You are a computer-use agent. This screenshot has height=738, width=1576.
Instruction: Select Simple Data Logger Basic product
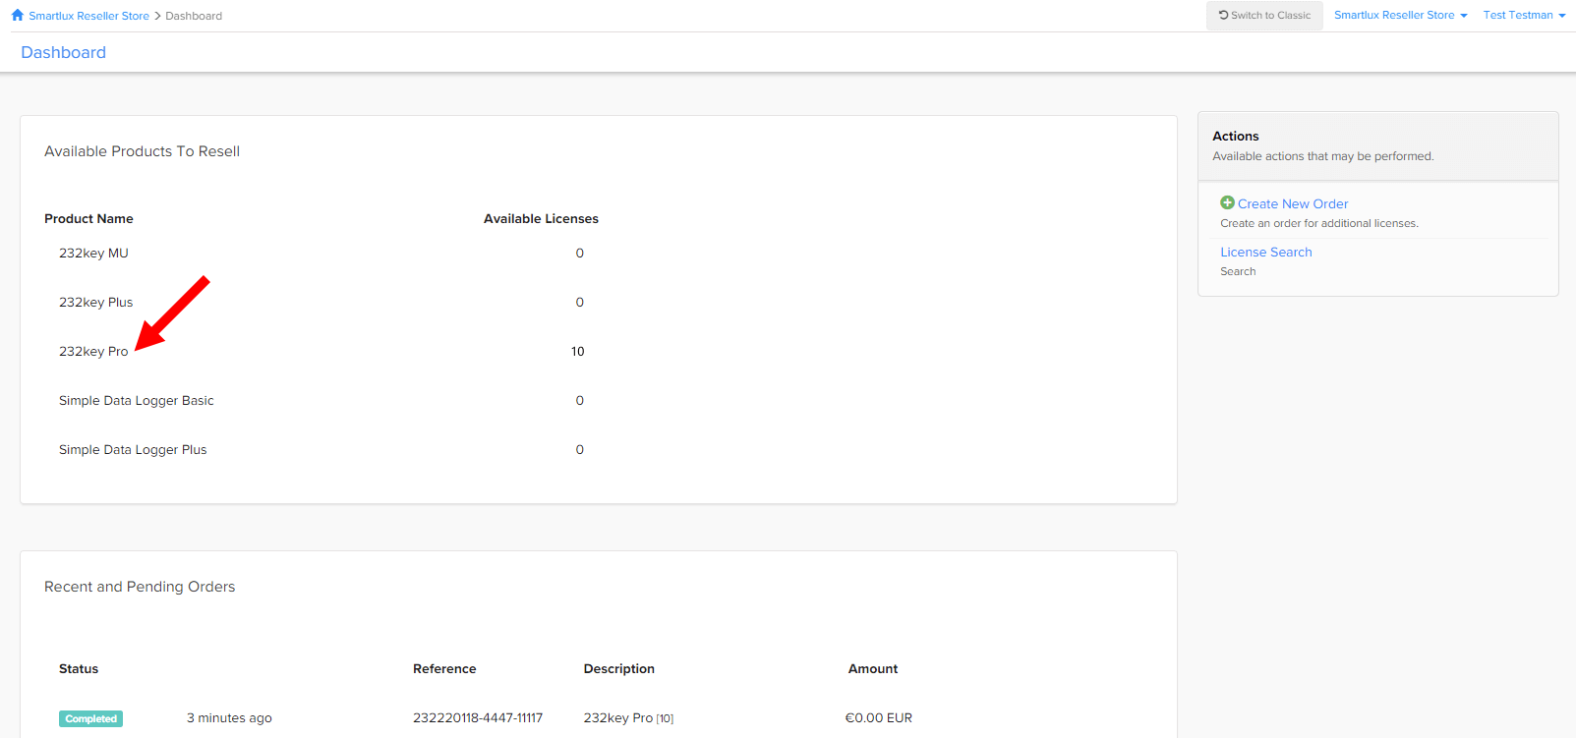(137, 400)
